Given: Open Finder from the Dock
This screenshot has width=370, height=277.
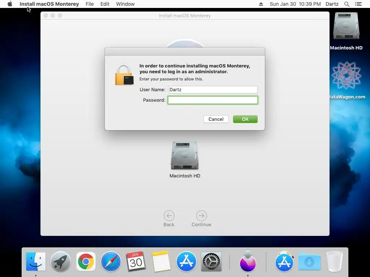Looking at the screenshot, I should (x=36, y=261).
